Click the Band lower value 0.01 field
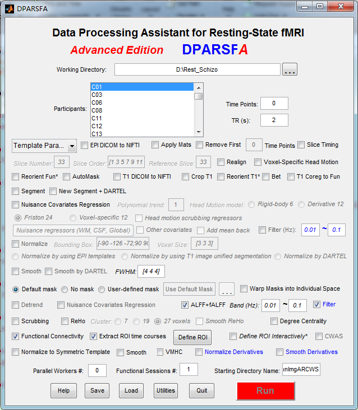The width and height of the screenshot is (358, 410). [270, 305]
